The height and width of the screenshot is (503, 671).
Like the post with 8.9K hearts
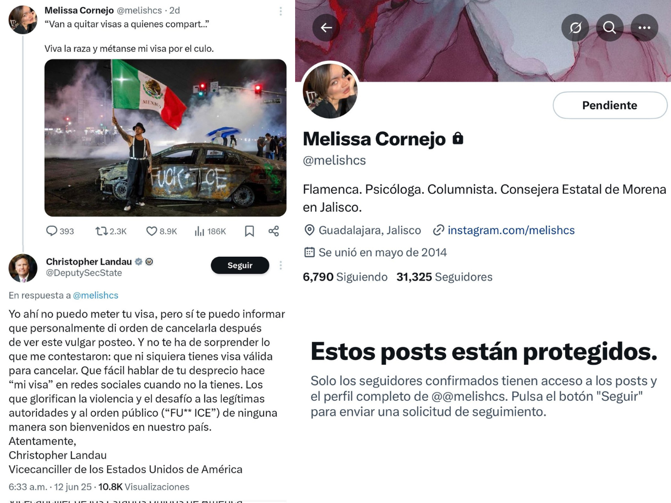(151, 231)
